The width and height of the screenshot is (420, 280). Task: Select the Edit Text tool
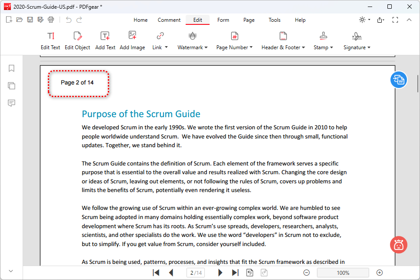coord(50,40)
